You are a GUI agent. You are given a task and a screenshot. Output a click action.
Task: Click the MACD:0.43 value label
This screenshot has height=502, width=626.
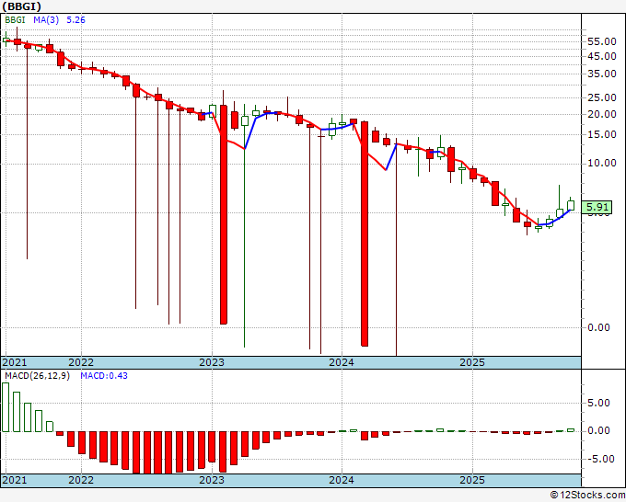tap(104, 376)
